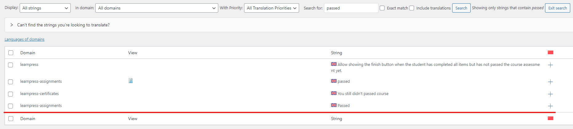The image size is (573, 129).
Task: Add translation for 'You still didn't passed course'
Action: click(550, 94)
